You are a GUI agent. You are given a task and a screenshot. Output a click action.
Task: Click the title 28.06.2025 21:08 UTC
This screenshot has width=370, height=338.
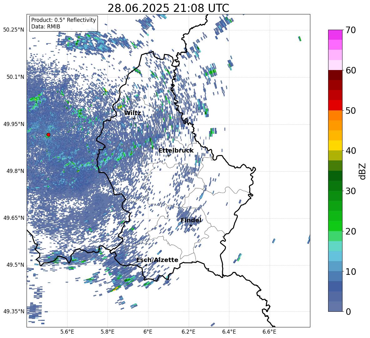click(x=168, y=8)
